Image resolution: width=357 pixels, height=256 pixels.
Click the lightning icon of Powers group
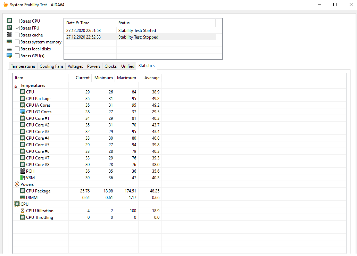click(17, 184)
